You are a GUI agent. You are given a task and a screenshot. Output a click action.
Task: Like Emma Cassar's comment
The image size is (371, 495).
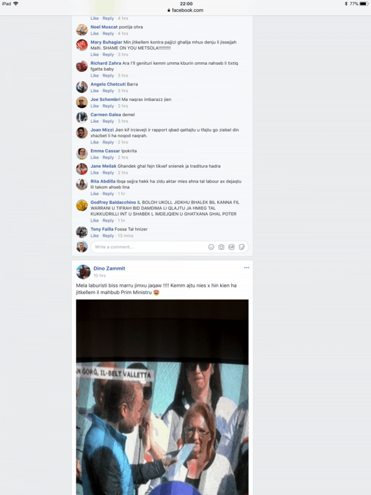tap(94, 158)
